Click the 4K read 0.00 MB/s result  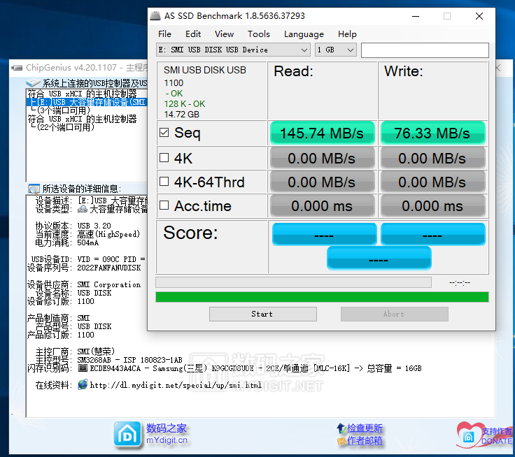[322, 159]
